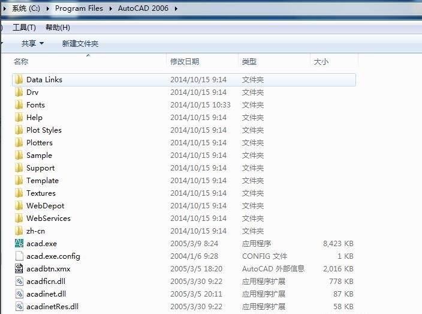
Task: Select the acad.exe.config file name
Action: (x=53, y=256)
